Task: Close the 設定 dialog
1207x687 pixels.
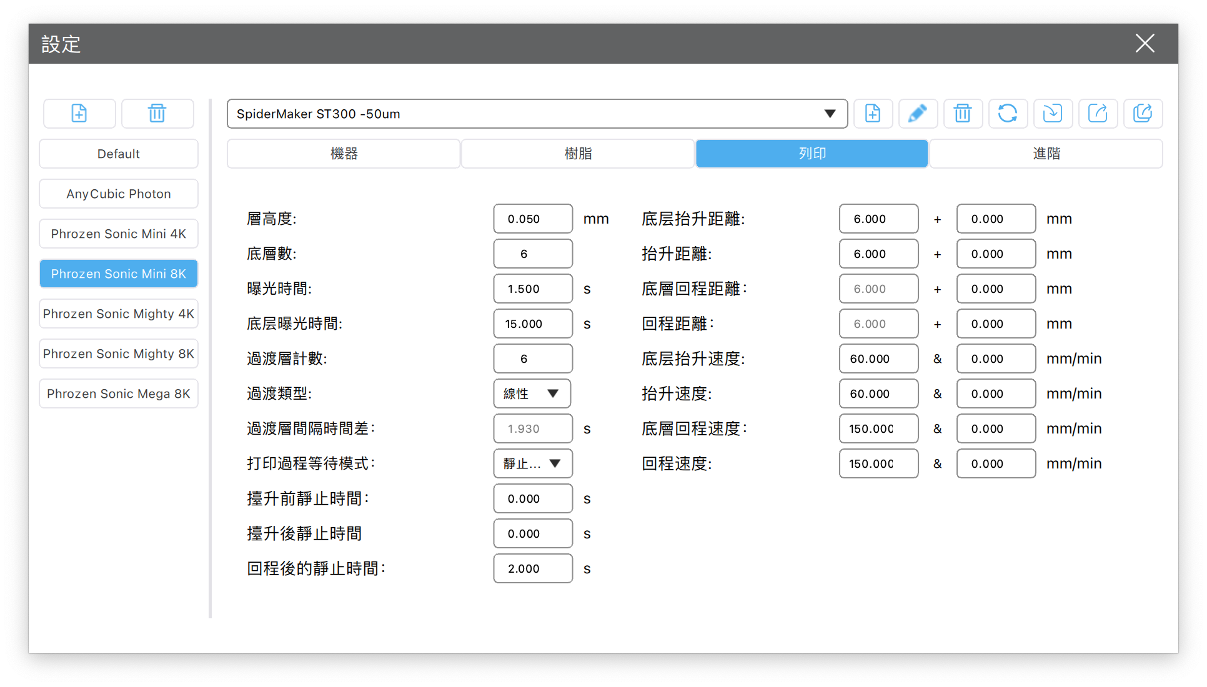Action: [x=1145, y=44]
